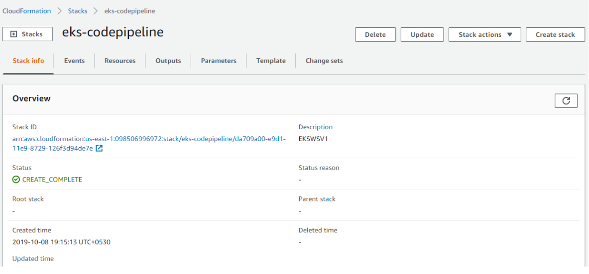
Task: Switch to the Events tab
Action: point(74,61)
